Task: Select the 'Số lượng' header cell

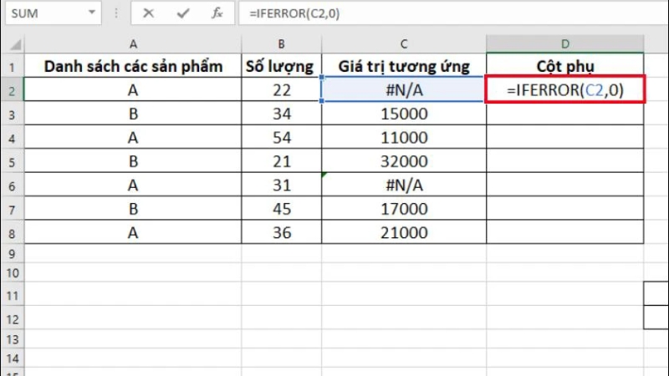Action: (282, 66)
